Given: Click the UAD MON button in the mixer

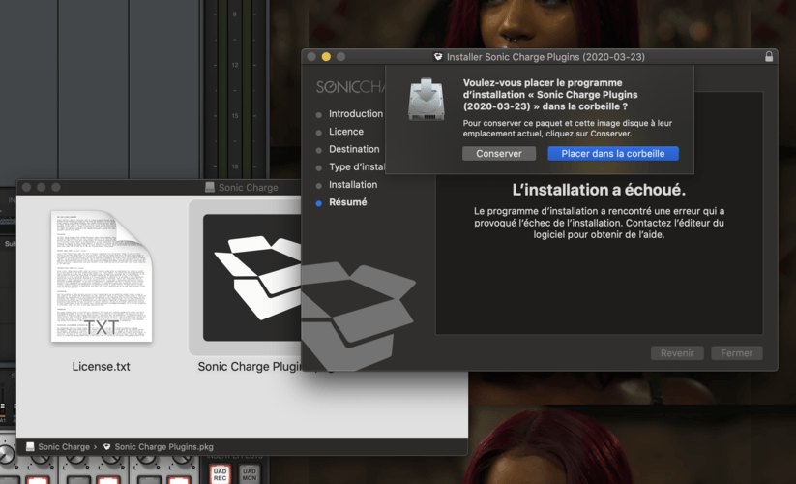Looking at the screenshot, I should pyautogui.click(x=249, y=474).
